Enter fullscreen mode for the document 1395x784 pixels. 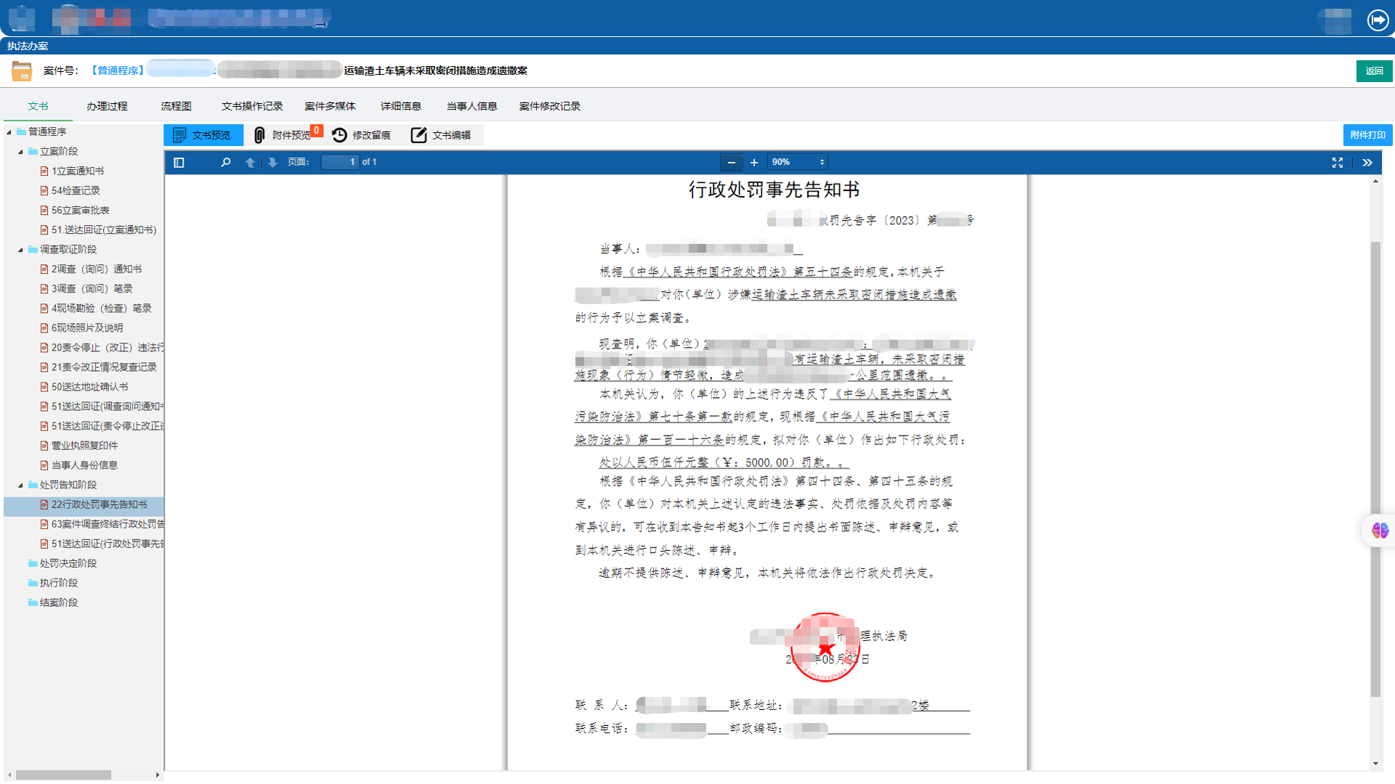pos(1338,163)
